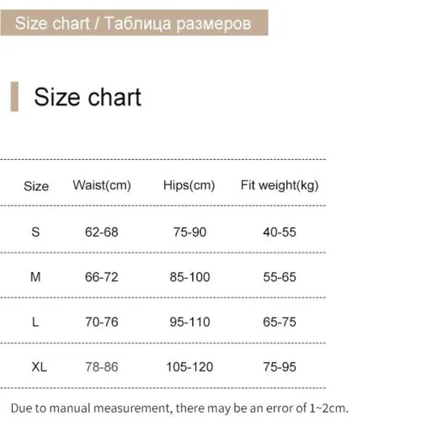This screenshot has height=421, width=421.
Task: Click the large 'Size chart' heading
Action: (x=88, y=97)
